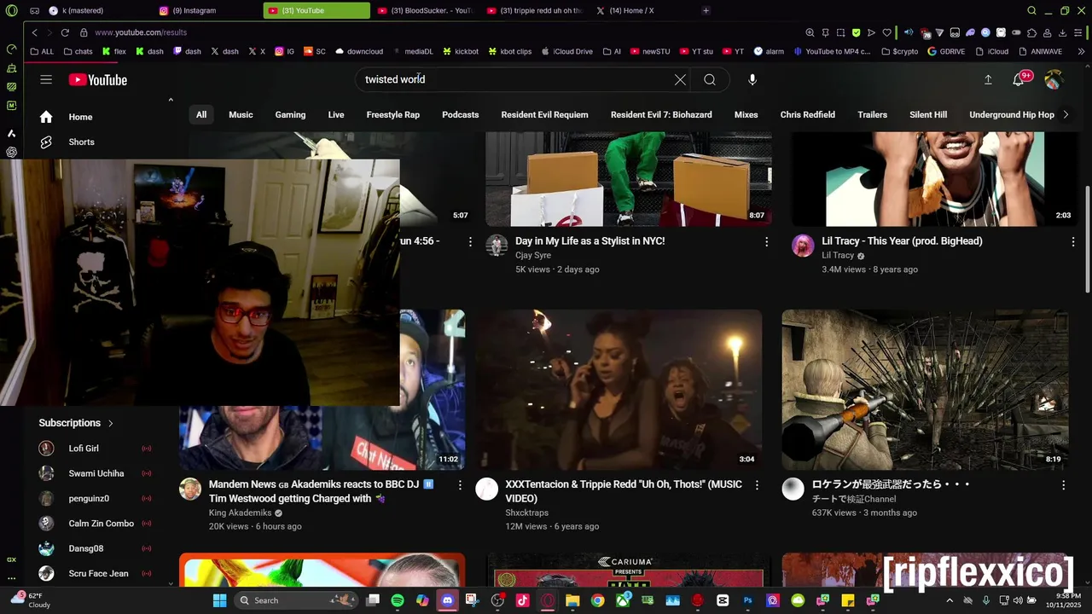Open more options for Lil Tracy This Year video
Viewport: 1092px width, 614px height.
(x=1072, y=242)
